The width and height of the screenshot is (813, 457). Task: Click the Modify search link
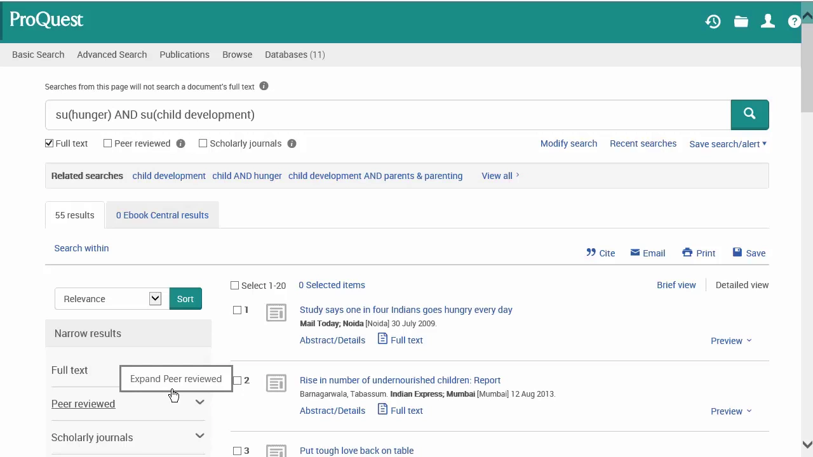(x=568, y=143)
